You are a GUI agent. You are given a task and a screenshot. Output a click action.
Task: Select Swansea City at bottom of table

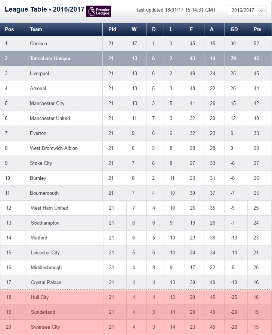pos(45,327)
